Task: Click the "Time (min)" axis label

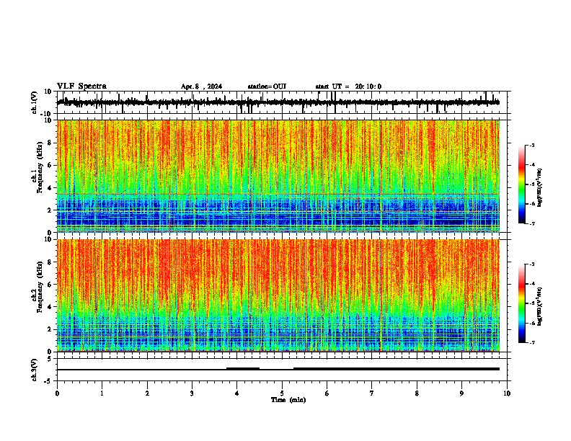Action: coord(288,400)
